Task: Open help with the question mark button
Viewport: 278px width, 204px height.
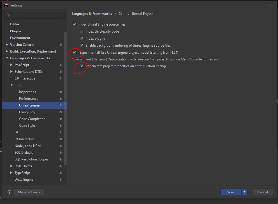Action: pos(9,192)
